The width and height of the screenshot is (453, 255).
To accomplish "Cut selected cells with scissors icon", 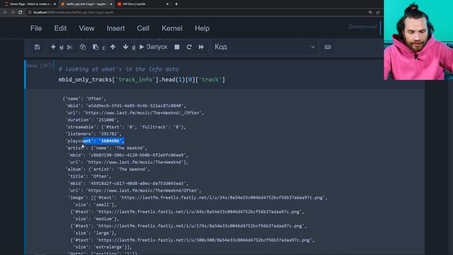I will tap(69, 47).
